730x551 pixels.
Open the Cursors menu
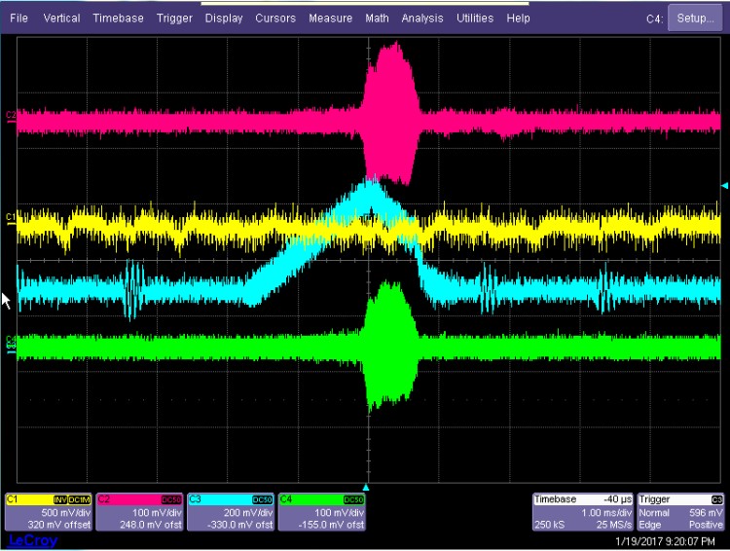[x=275, y=18]
